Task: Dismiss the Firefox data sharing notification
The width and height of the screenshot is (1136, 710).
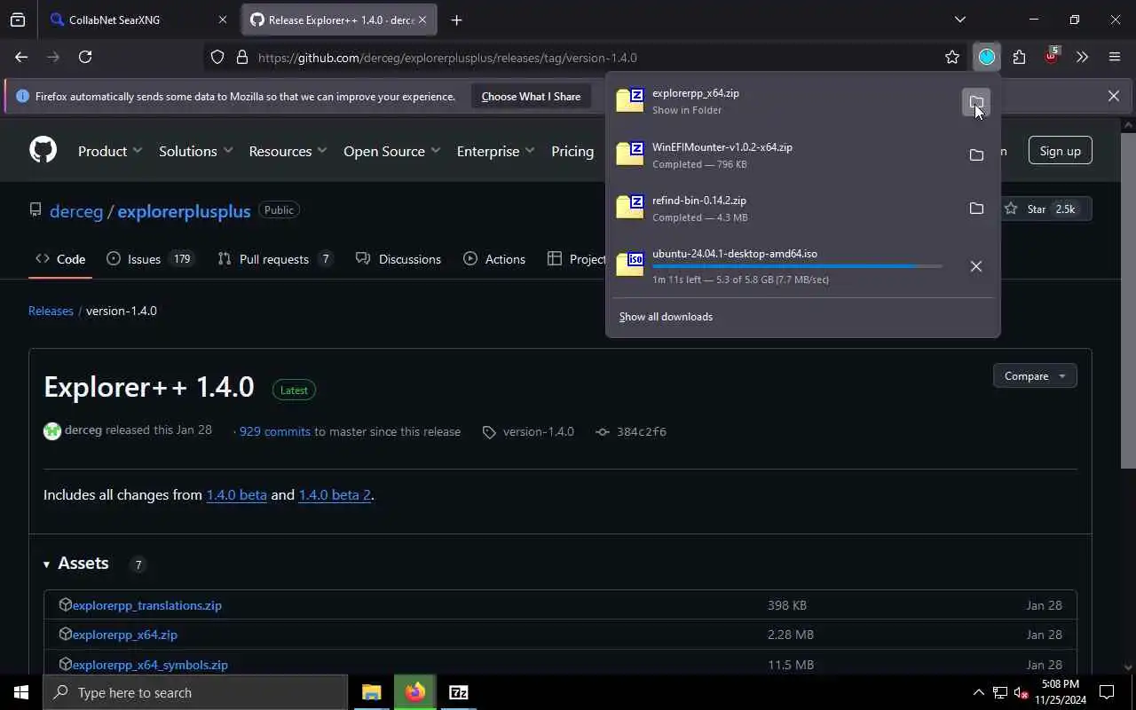Action: (1113, 96)
